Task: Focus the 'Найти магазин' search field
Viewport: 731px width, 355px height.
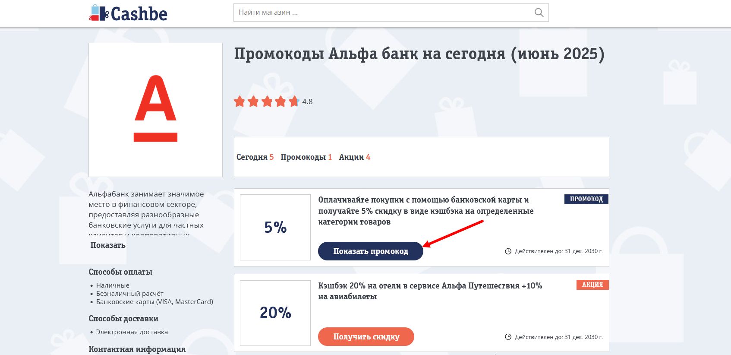Action: pyautogui.click(x=391, y=13)
